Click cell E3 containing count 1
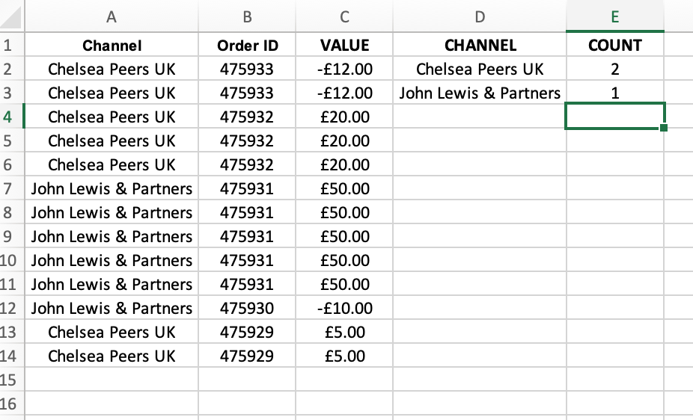This screenshot has height=420, width=693. [x=614, y=93]
